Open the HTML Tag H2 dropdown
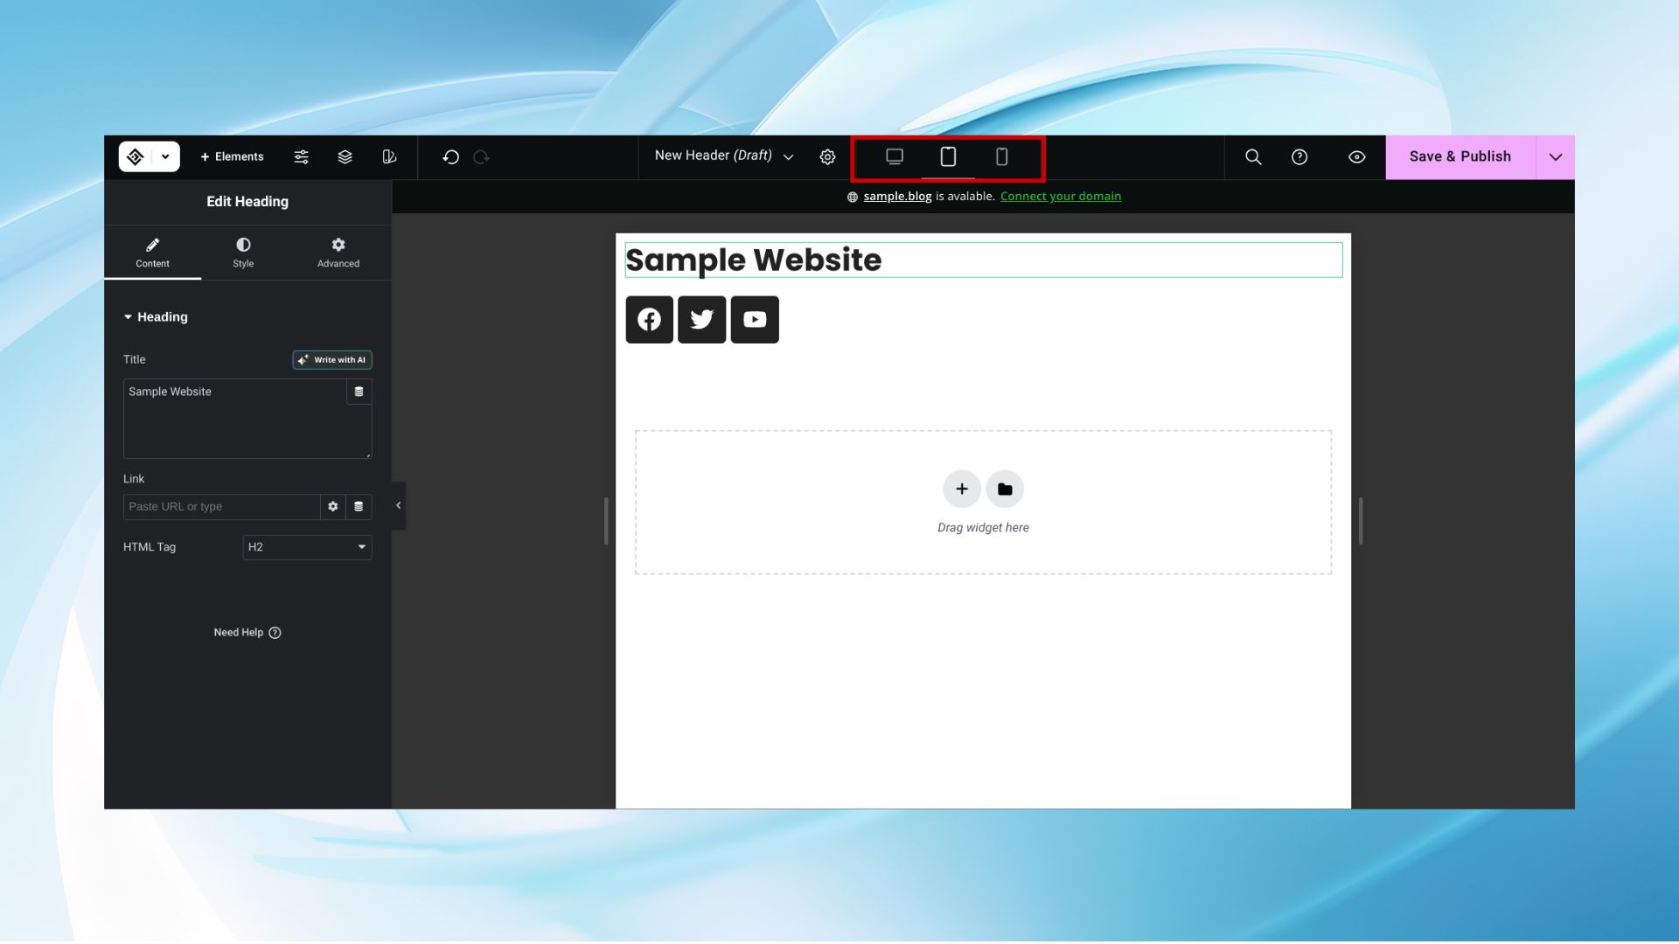The width and height of the screenshot is (1679, 944). point(307,547)
